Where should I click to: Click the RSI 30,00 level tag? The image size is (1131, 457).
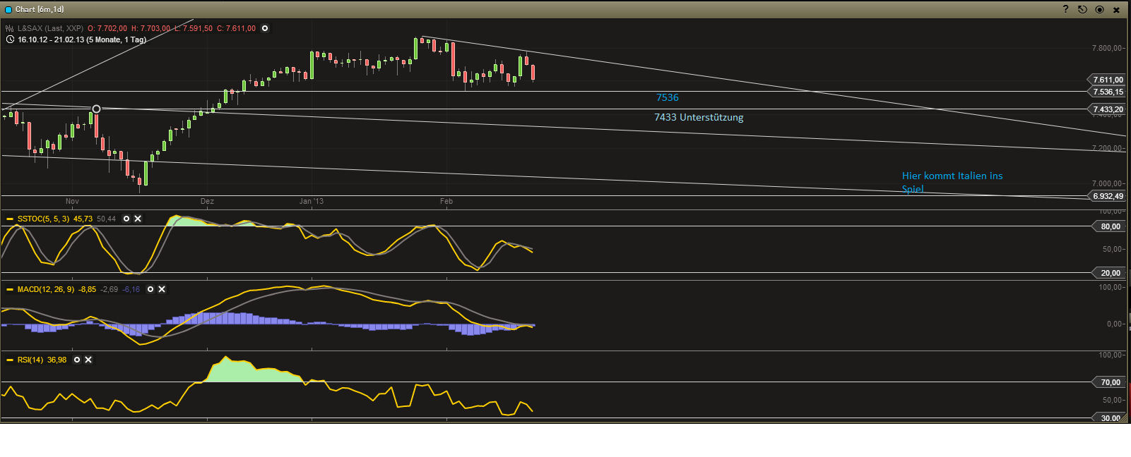[x=1109, y=418]
